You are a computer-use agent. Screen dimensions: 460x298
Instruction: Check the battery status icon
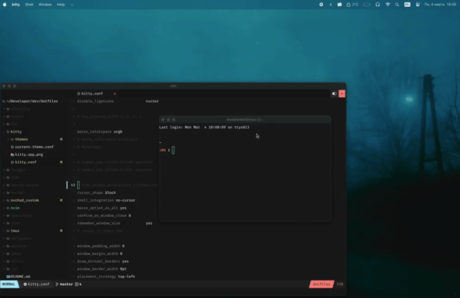[x=367, y=4]
